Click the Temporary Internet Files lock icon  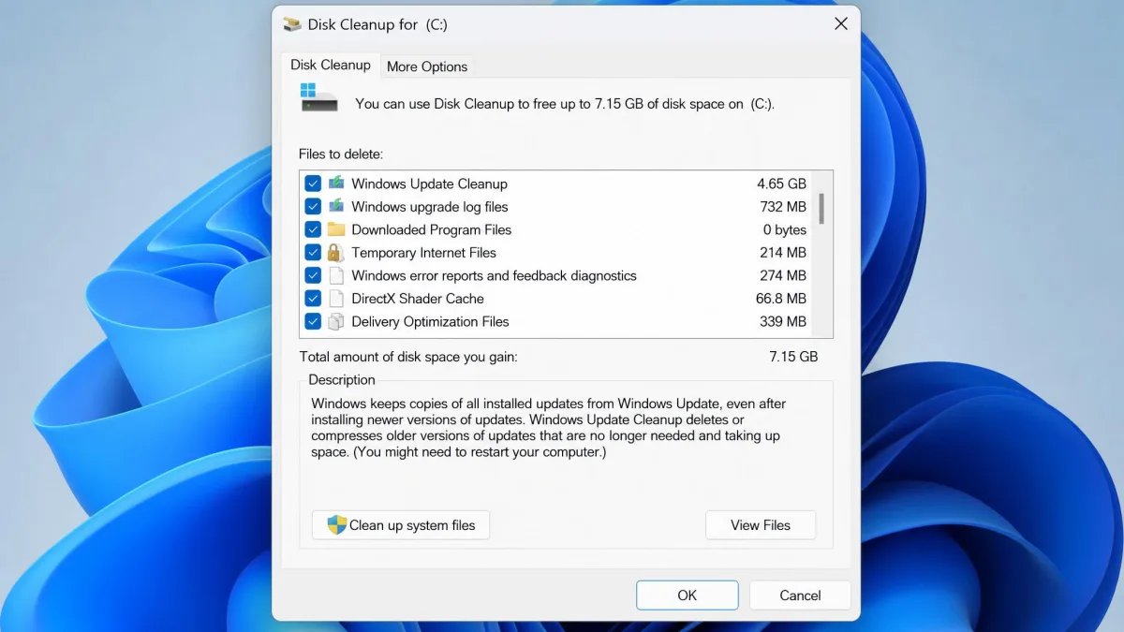click(336, 252)
